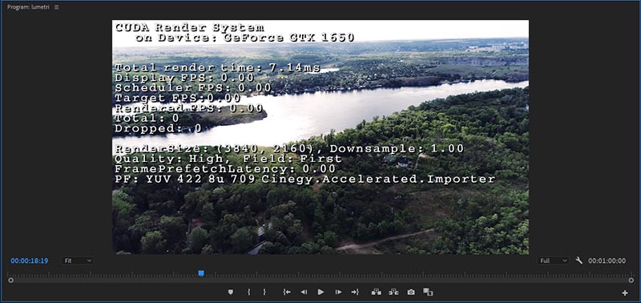Click the Extract button

[393, 292]
